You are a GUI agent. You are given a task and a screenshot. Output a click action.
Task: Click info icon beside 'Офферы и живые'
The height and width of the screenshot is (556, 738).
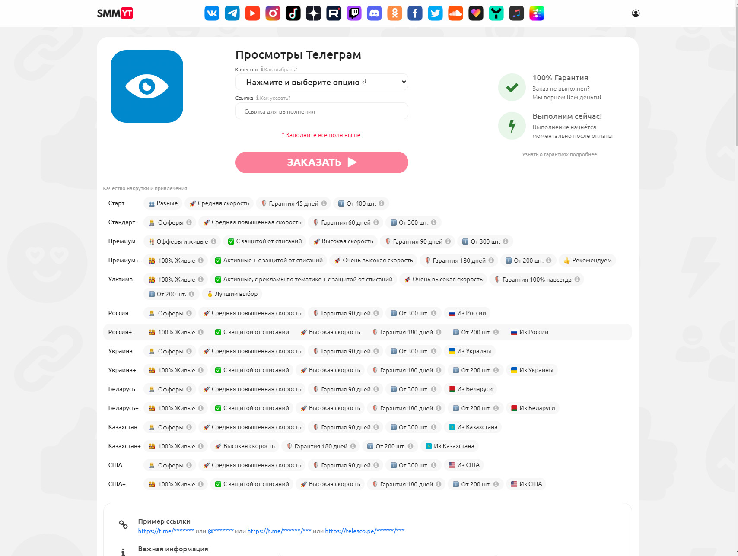pyautogui.click(x=213, y=241)
